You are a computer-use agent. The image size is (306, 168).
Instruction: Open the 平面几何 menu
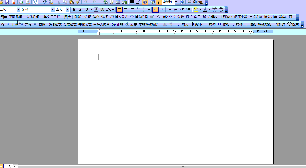[x=17, y=17]
